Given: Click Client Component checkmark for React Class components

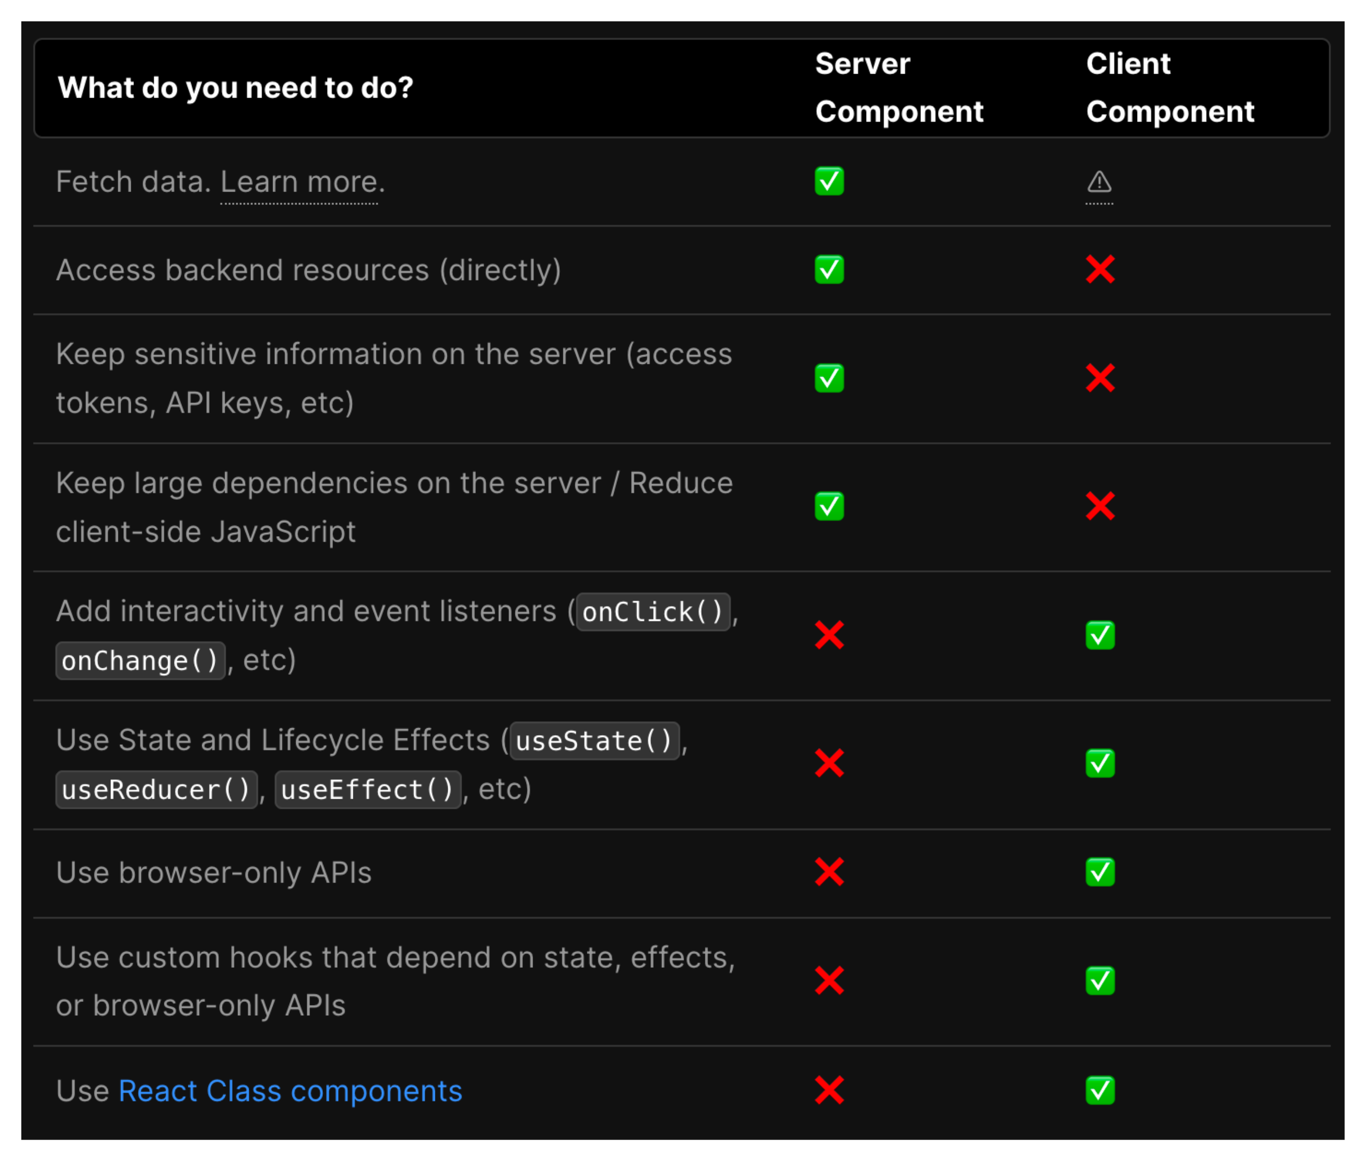Looking at the screenshot, I should coord(1100,1090).
